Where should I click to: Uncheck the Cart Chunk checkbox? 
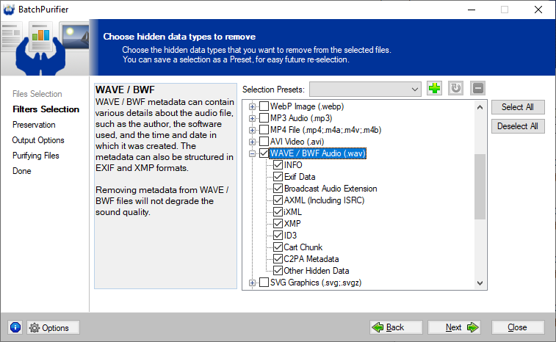click(278, 247)
